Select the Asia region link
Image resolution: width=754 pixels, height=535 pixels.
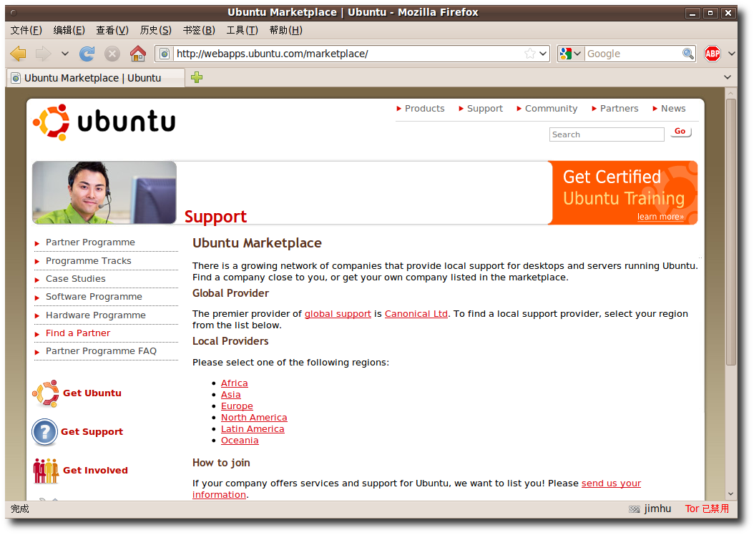[x=231, y=395]
